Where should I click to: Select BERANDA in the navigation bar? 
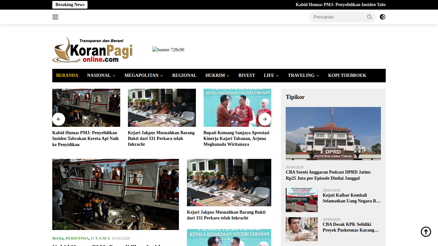(67, 76)
